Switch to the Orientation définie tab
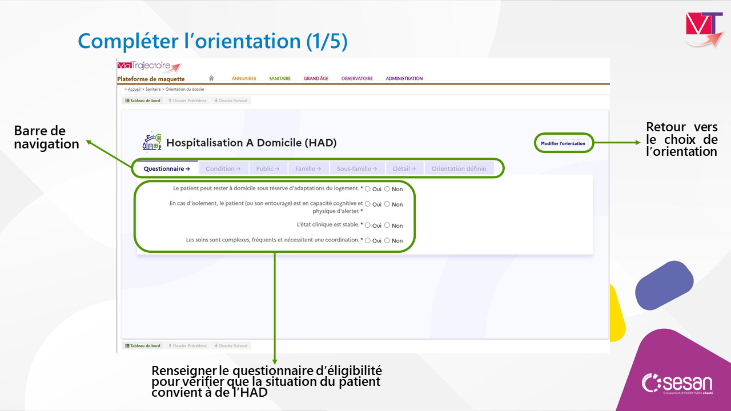The height and width of the screenshot is (411, 731). pyautogui.click(x=459, y=168)
